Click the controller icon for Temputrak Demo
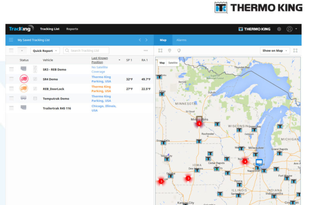Screen dimensions: 309x205 click(35, 98)
